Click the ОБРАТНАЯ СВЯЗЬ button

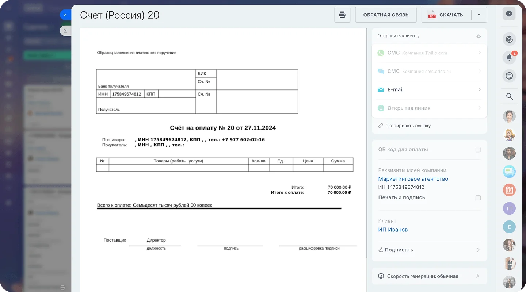(386, 15)
